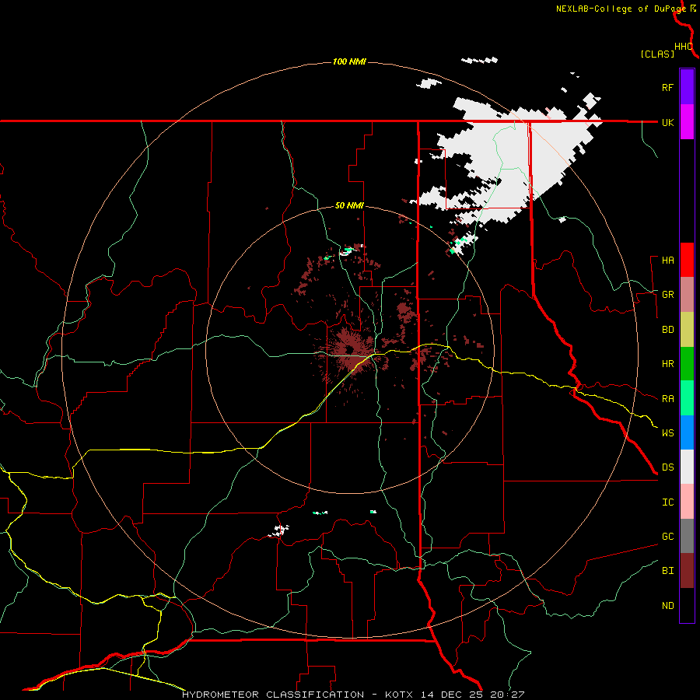Click the WS legend label
700x700 pixels.
tap(667, 433)
